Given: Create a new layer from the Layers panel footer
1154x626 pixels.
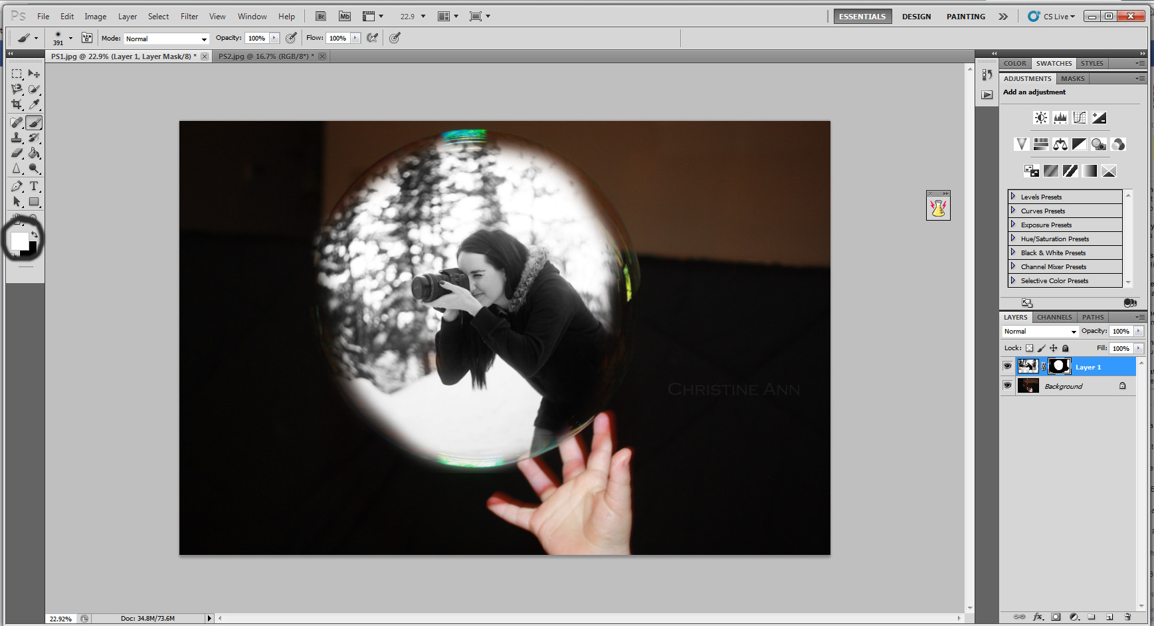Looking at the screenshot, I should pyautogui.click(x=1109, y=617).
